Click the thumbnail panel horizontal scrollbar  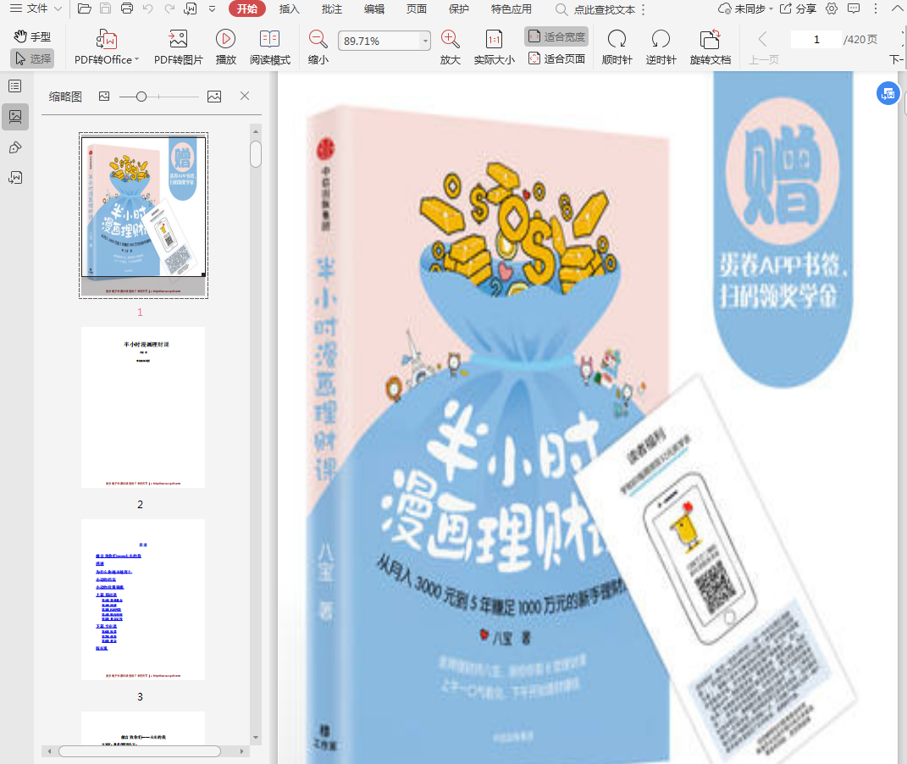point(140,751)
